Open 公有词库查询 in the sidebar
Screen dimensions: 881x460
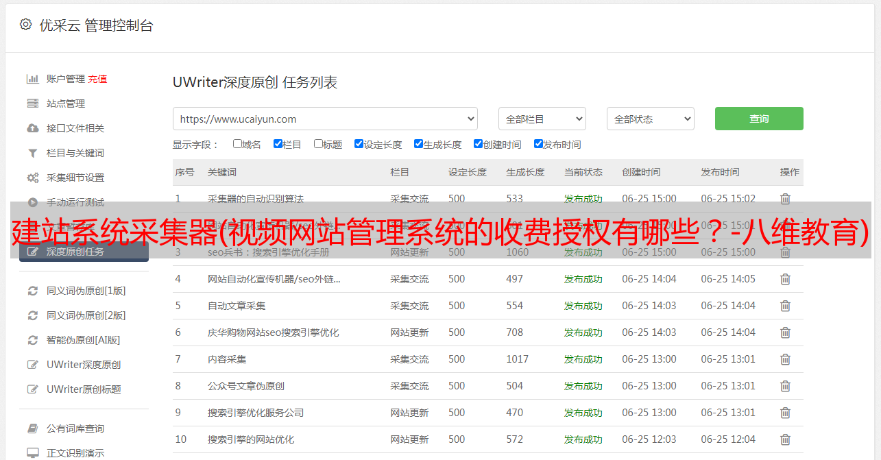click(x=75, y=428)
